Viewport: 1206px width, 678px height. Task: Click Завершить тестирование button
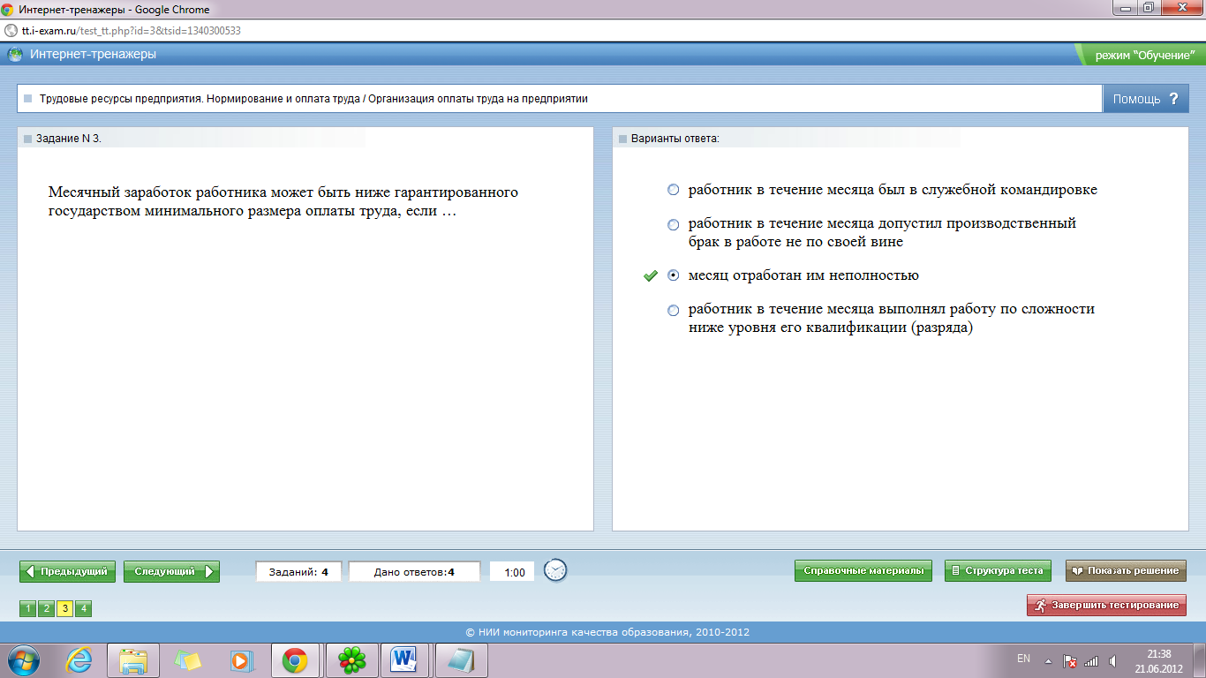click(1106, 605)
